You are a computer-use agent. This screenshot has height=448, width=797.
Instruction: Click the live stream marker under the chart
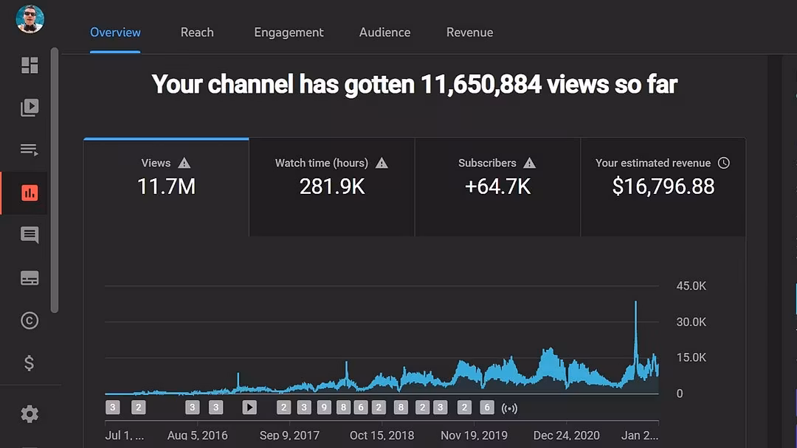coord(509,408)
